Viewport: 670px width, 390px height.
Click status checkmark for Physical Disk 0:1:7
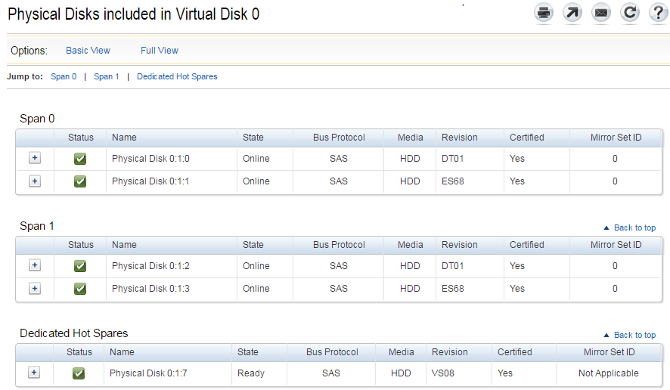79,373
